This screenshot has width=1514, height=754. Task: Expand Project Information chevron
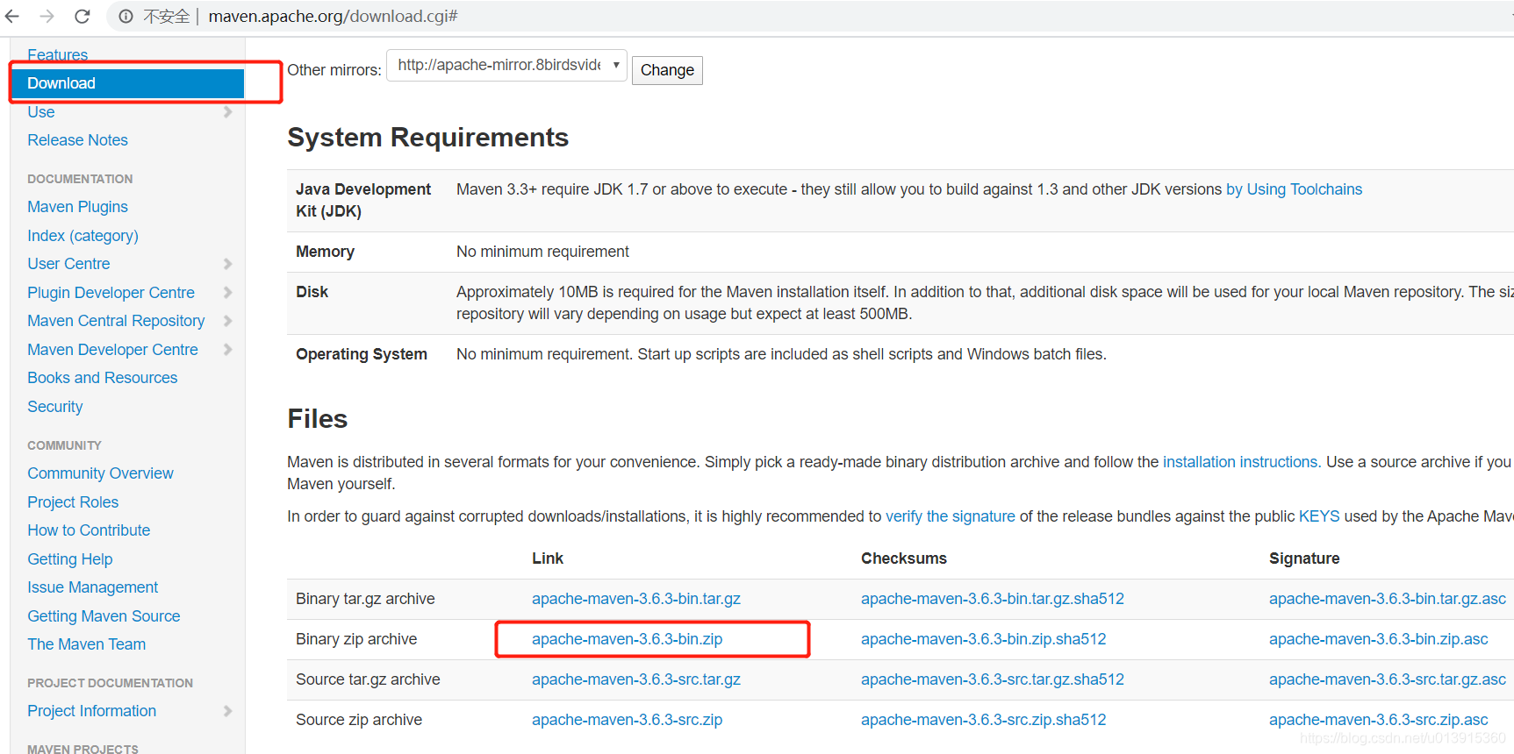tap(228, 711)
